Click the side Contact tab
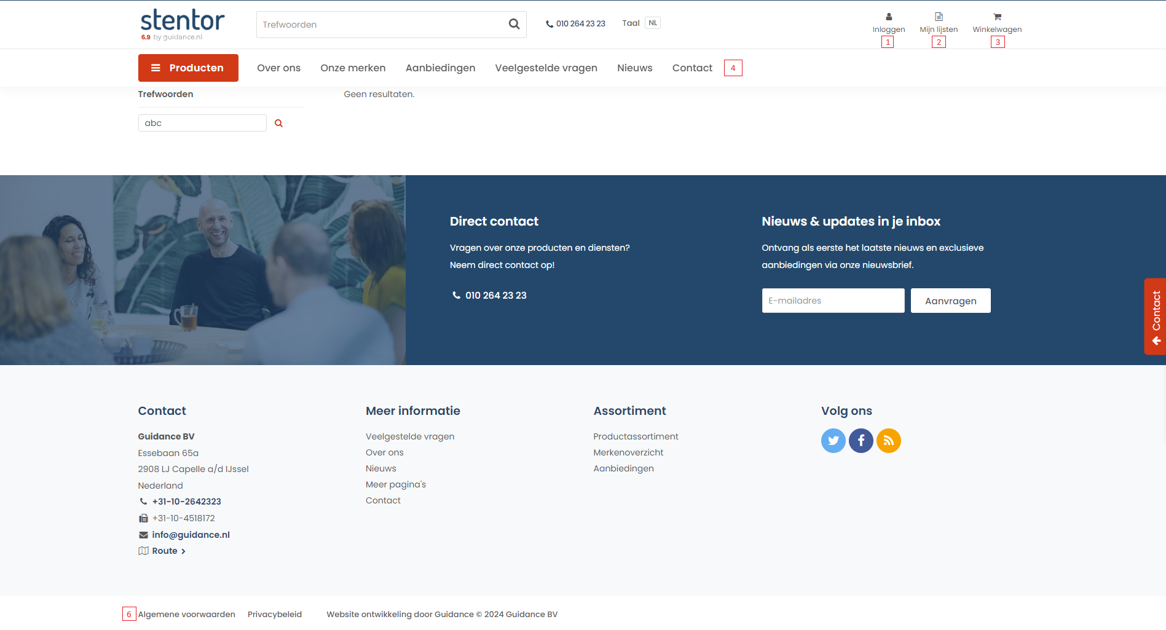 [x=1156, y=317]
